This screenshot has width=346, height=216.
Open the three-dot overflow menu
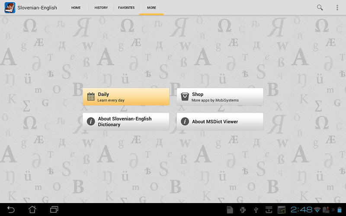tap(337, 7)
